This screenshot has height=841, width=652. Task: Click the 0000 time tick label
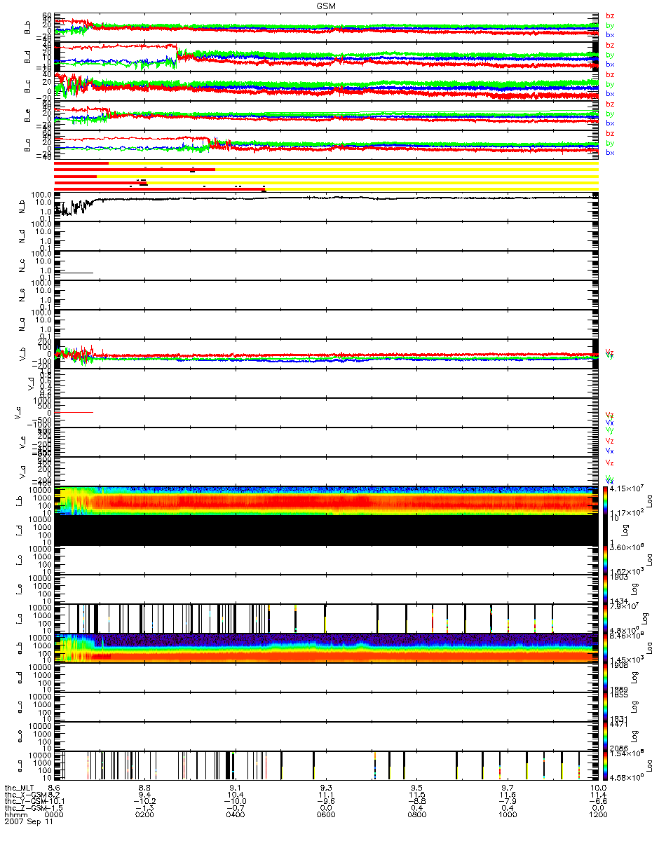pos(53,815)
